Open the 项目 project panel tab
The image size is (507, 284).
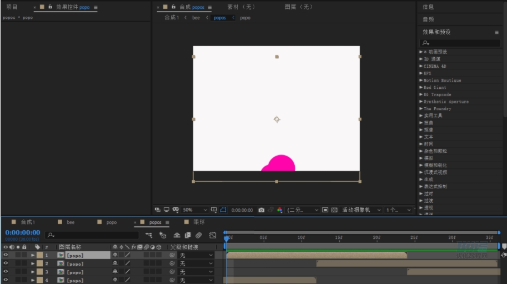point(12,7)
